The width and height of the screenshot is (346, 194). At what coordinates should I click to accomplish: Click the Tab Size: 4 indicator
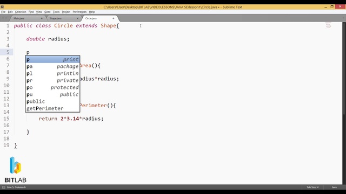click(x=312, y=188)
